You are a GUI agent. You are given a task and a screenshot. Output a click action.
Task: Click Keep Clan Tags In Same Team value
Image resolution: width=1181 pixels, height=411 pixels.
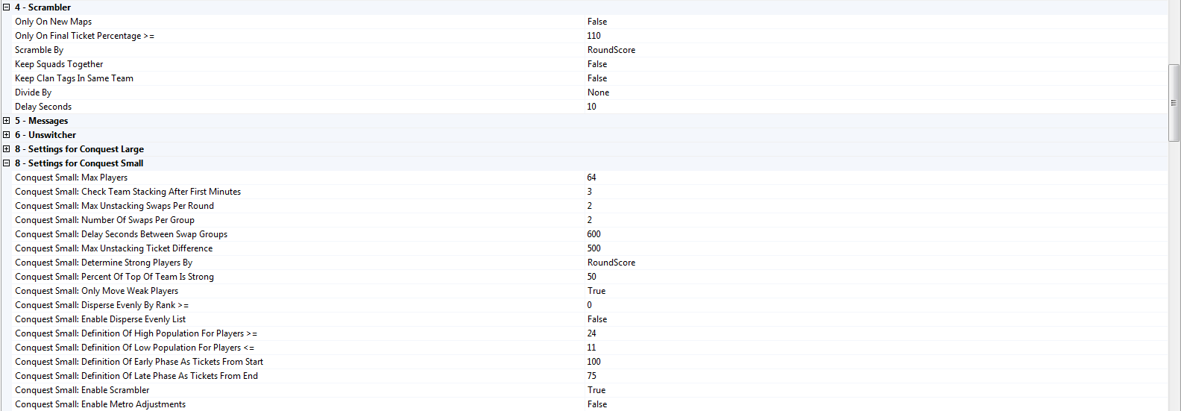597,78
